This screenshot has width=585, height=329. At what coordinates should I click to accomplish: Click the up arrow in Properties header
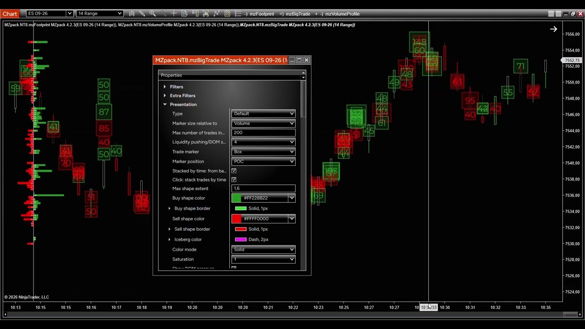click(x=303, y=73)
